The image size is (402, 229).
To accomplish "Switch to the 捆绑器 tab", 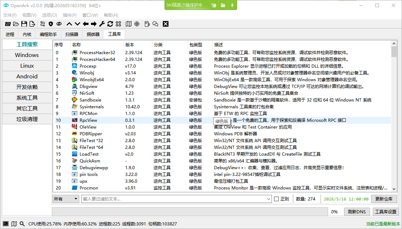I will coord(93,35).
